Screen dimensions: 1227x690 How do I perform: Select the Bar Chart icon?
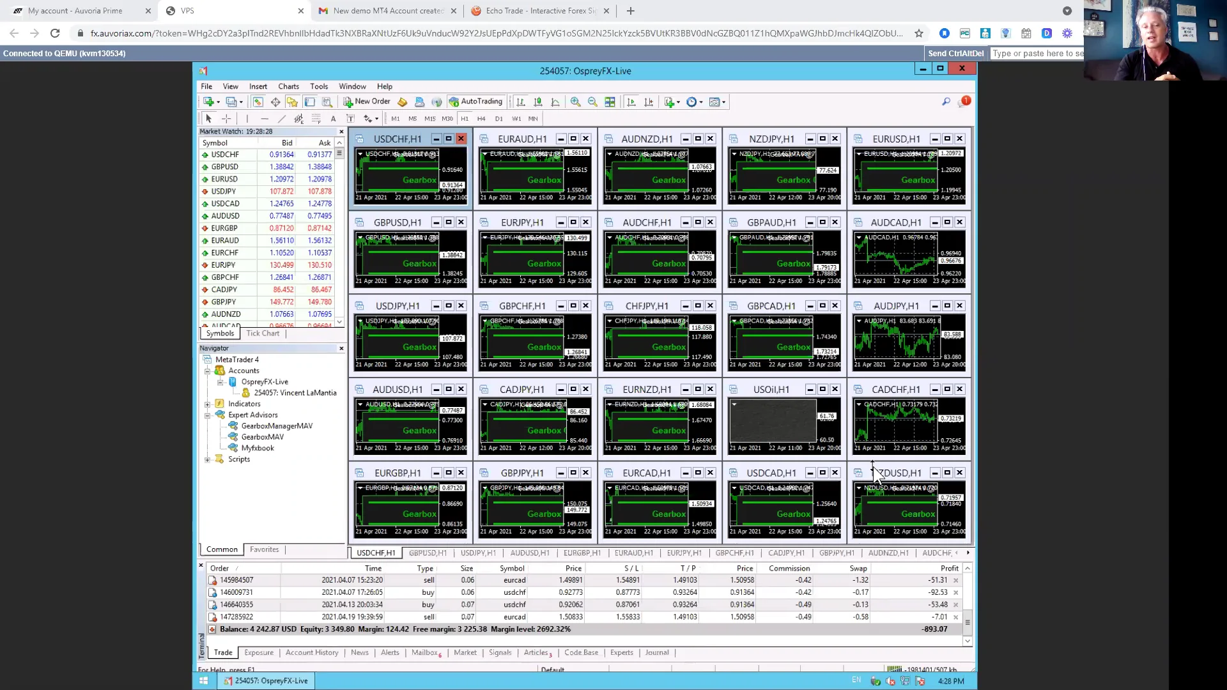tap(521, 102)
